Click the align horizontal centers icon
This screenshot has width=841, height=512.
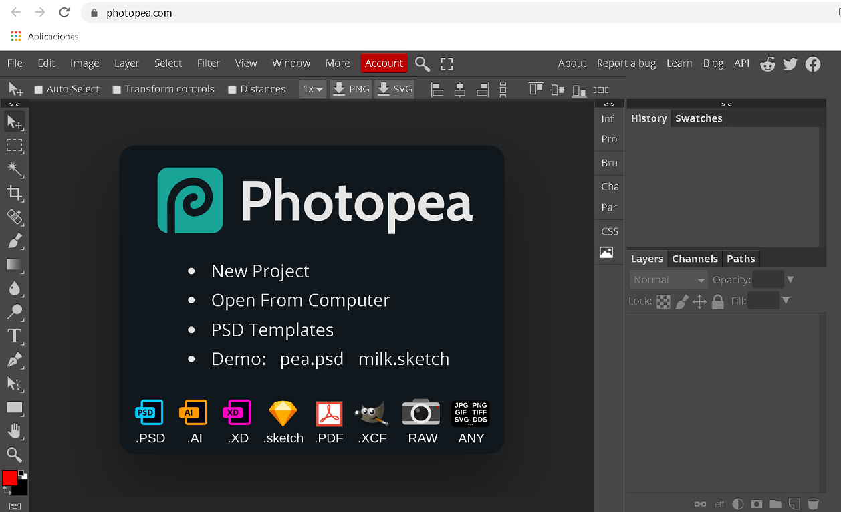[x=460, y=89]
